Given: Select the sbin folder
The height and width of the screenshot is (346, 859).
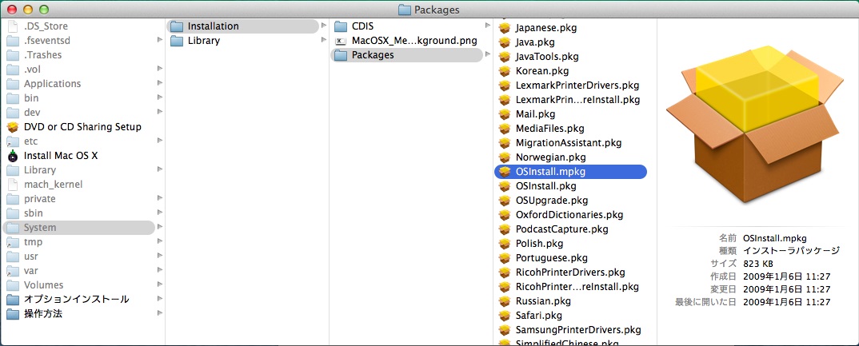Looking at the screenshot, I should coord(34,213).
